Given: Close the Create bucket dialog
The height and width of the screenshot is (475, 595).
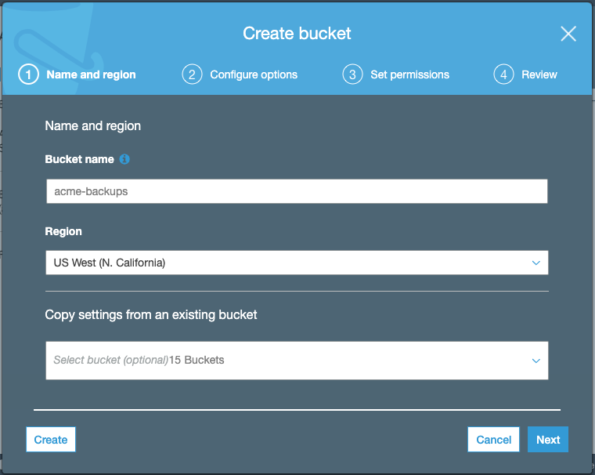Looking at the screenshot, I should click(568, 34).
